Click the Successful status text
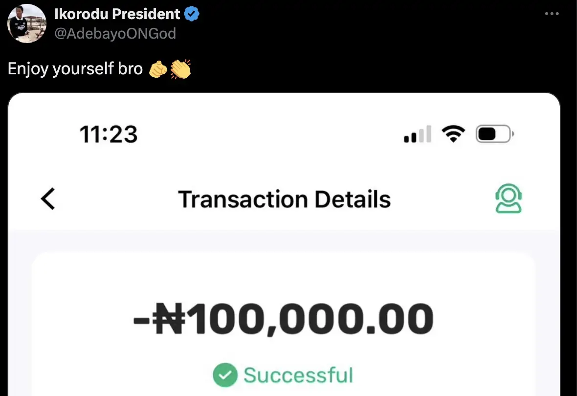Screen dimensions: 577x396 click(x=298, y=375)
